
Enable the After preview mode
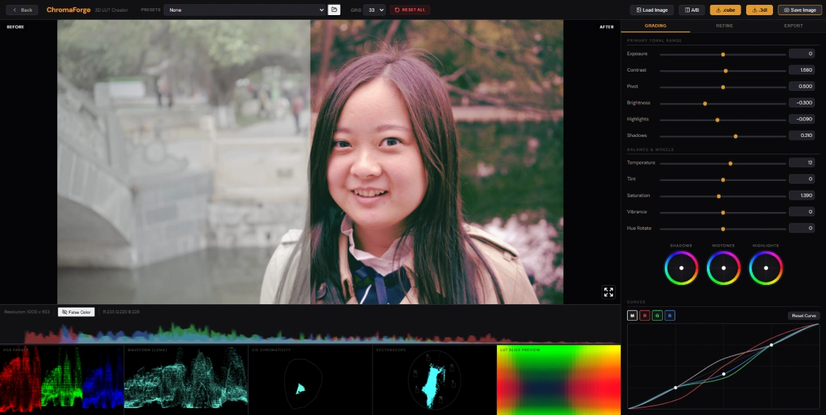coord(606,26)
